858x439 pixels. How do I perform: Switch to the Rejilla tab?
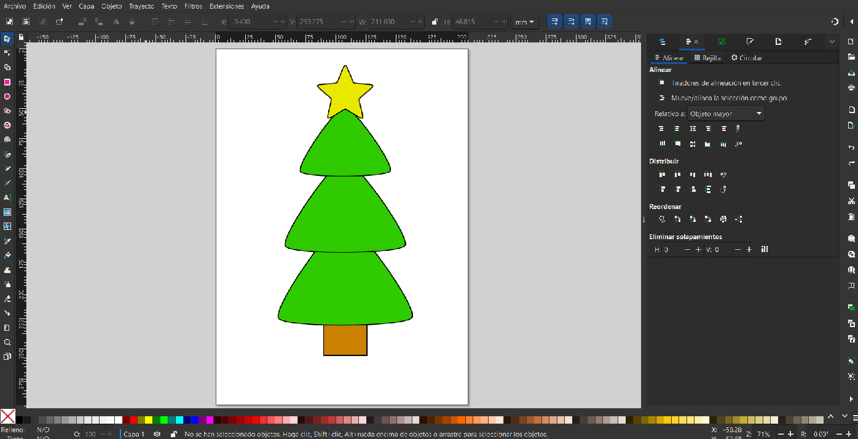707,58
